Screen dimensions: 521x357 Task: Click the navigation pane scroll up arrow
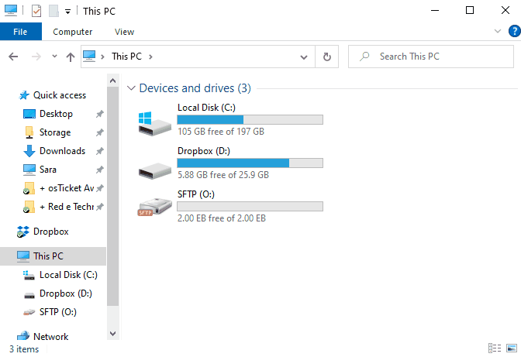pyautogui.click(x=112, y=81)
